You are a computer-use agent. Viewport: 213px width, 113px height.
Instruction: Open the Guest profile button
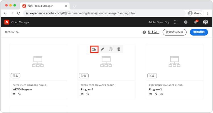[196, 13]
